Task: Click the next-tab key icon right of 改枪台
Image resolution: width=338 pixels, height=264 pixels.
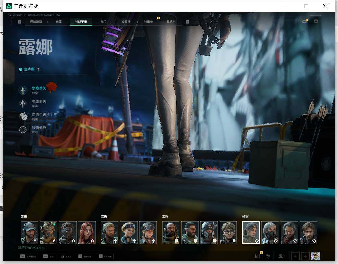Action: pos(187,22)
